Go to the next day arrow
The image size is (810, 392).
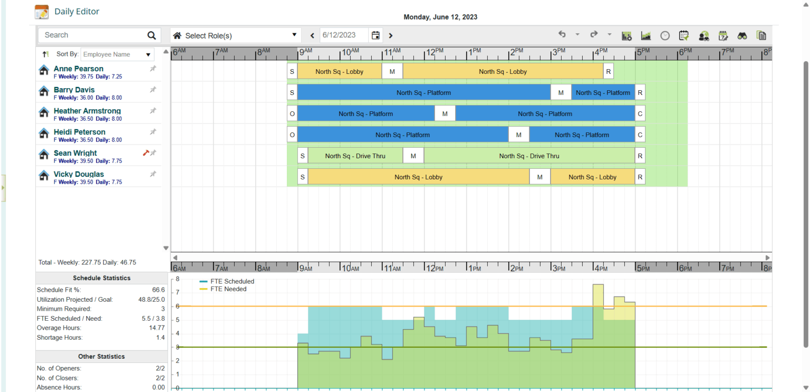coord(391,36)
